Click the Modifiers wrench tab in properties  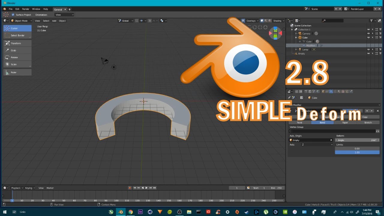coord(331,91)
